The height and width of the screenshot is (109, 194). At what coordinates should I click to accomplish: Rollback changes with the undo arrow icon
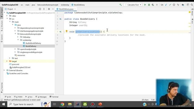178,5
